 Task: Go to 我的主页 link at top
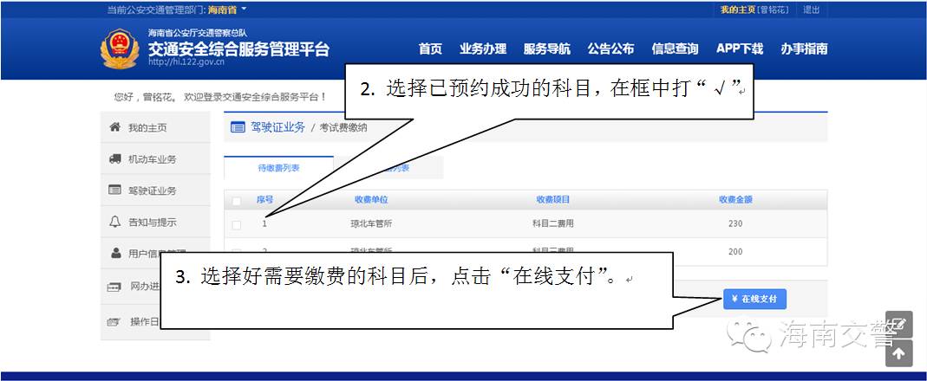[737, 10]
